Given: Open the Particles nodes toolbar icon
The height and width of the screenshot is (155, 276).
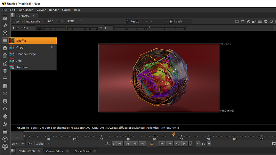Looking at the screenshot, I should click(x=5, y=94).
